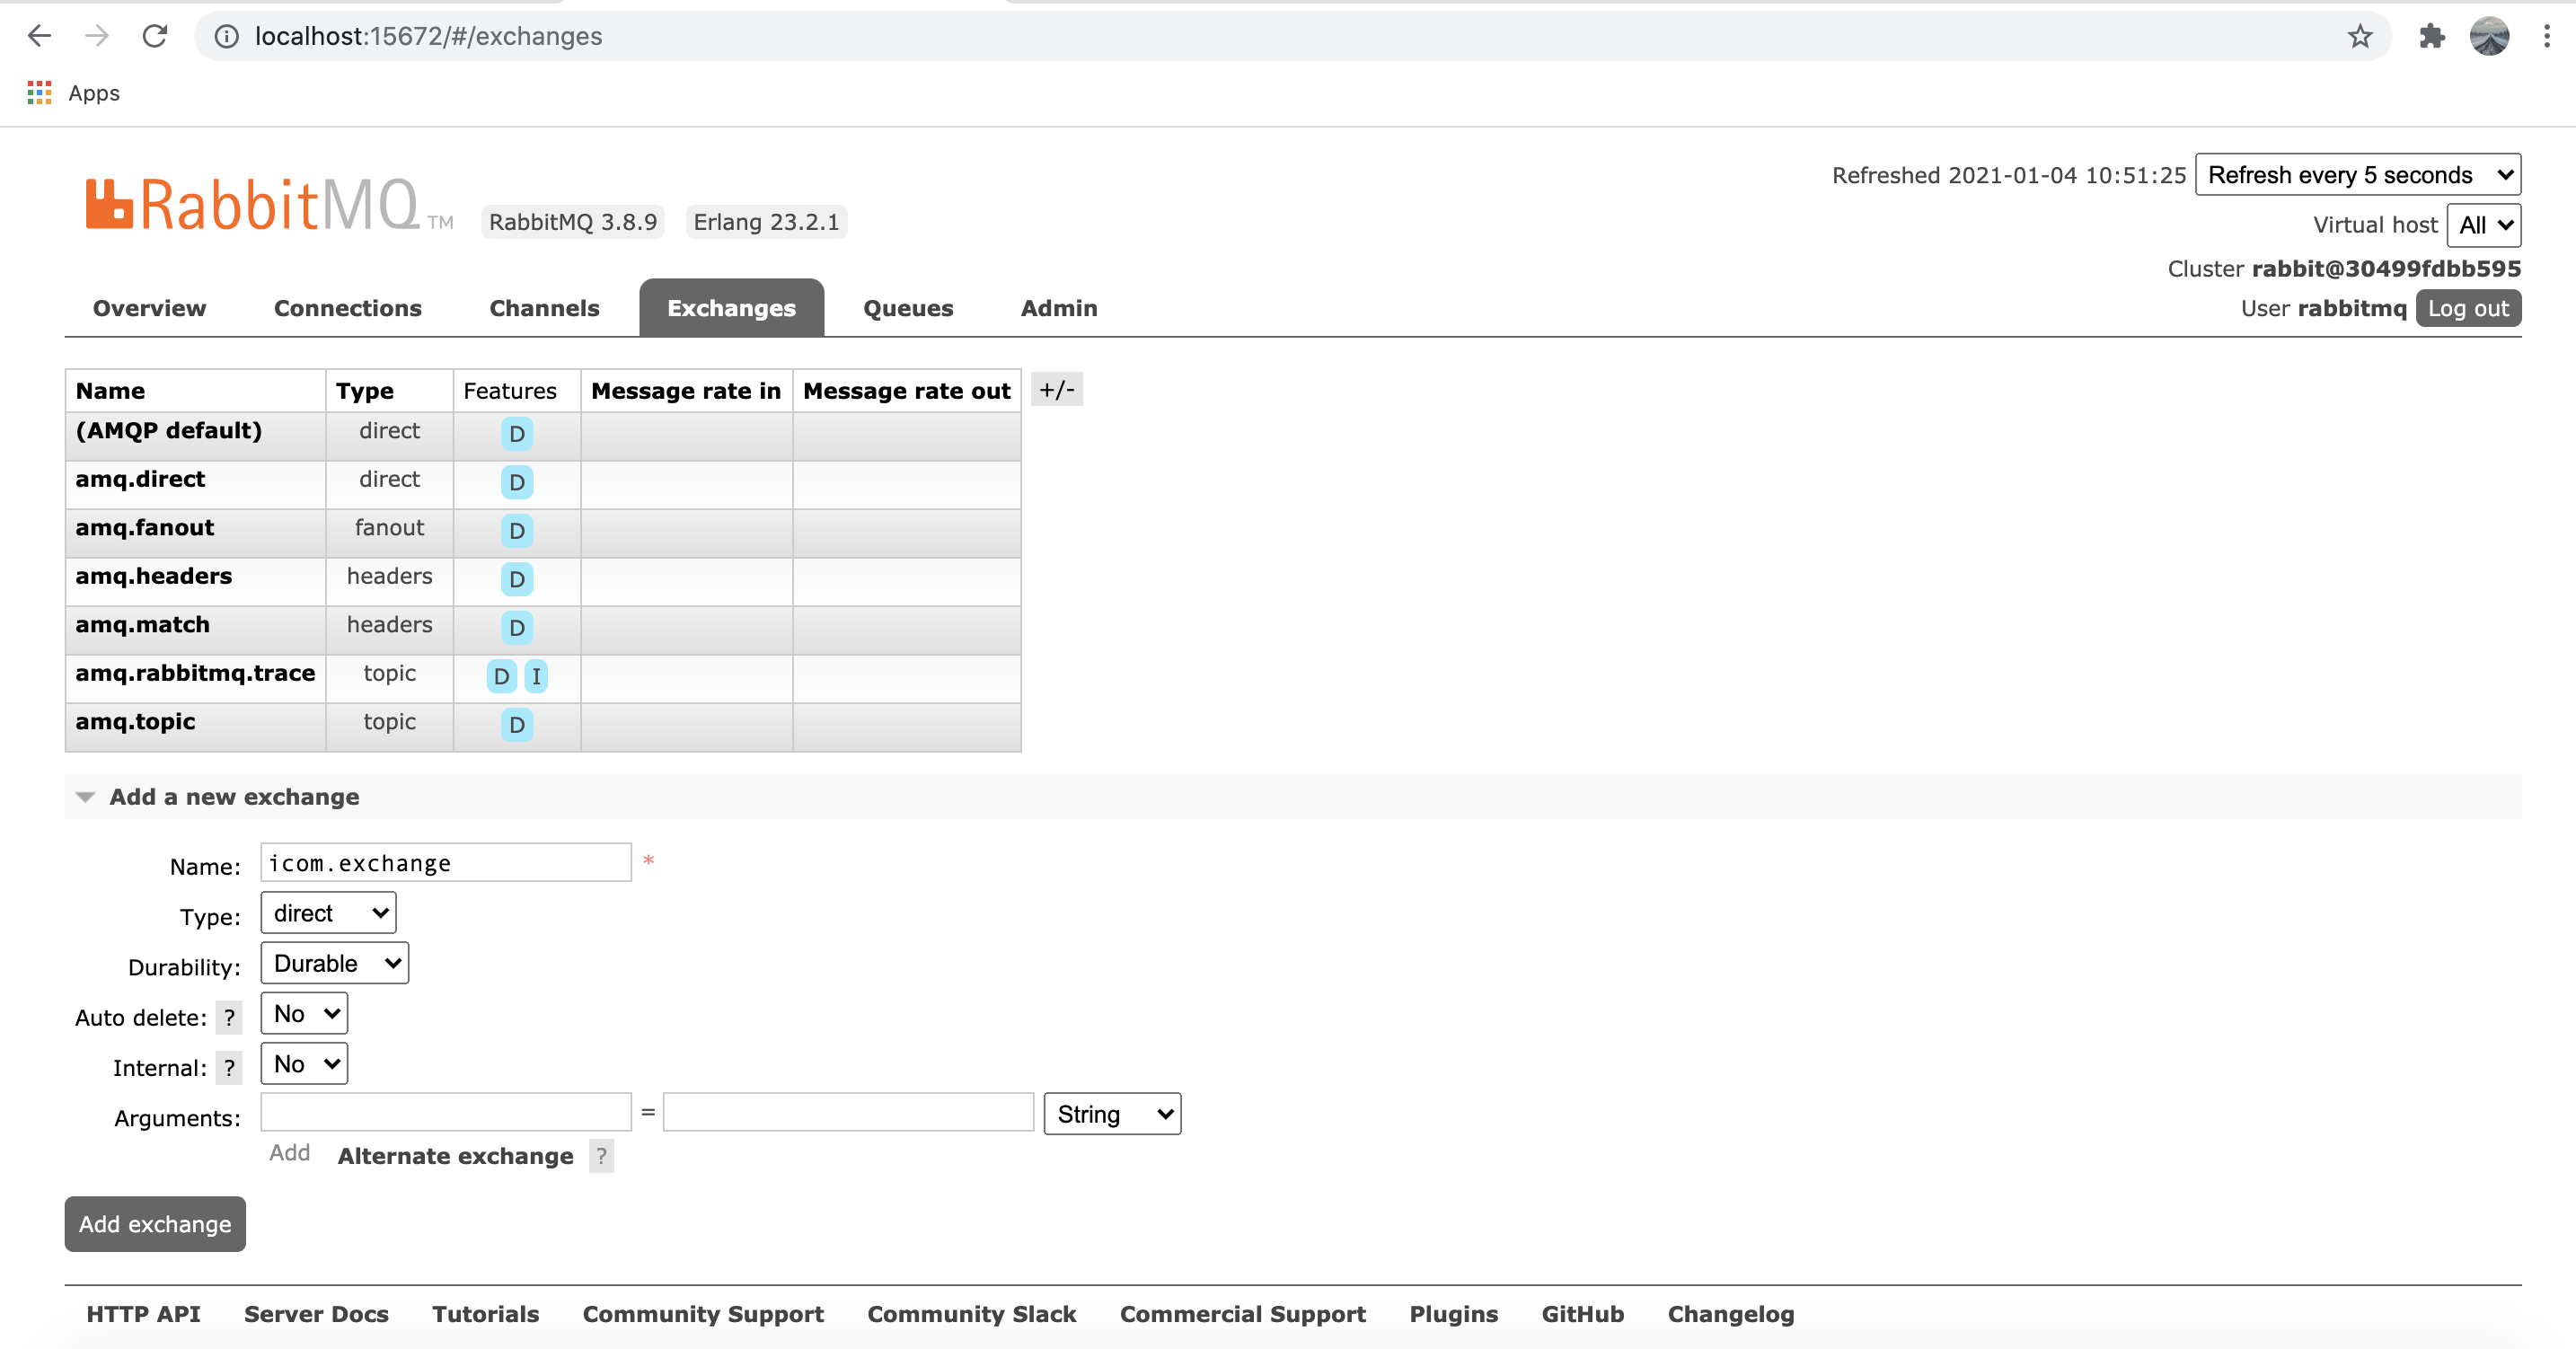Switch to the Overview tab
Viewport: 2576px width, 1349px height.
point(149,308)
